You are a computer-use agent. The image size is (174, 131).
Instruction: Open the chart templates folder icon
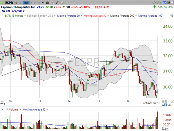tap(62, 3)
